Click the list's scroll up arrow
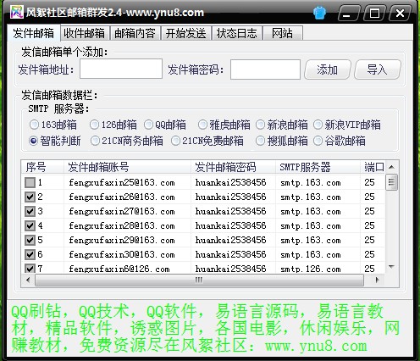Screen dimensions: 420x361 (x=391, y=167)
